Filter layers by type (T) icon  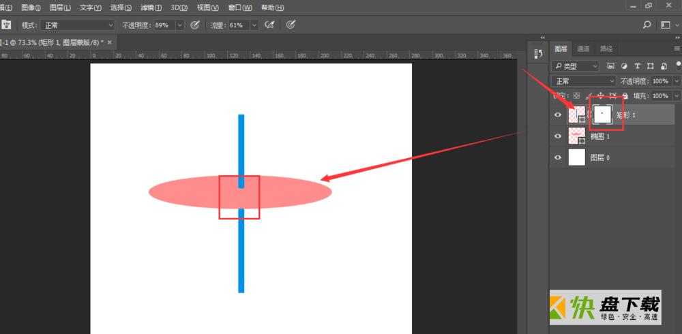pos(637,66)
